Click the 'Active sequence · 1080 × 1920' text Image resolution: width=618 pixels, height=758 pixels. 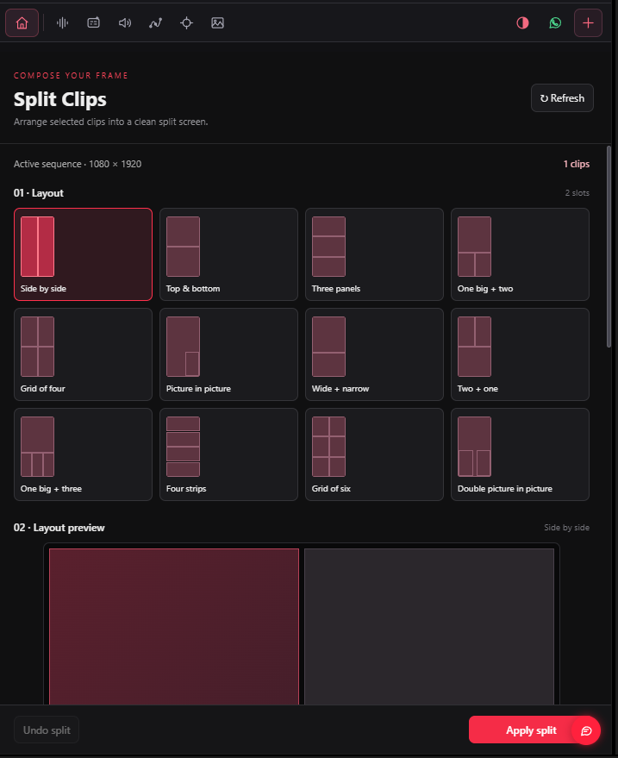pyautogui.click(x=78, y=164)
